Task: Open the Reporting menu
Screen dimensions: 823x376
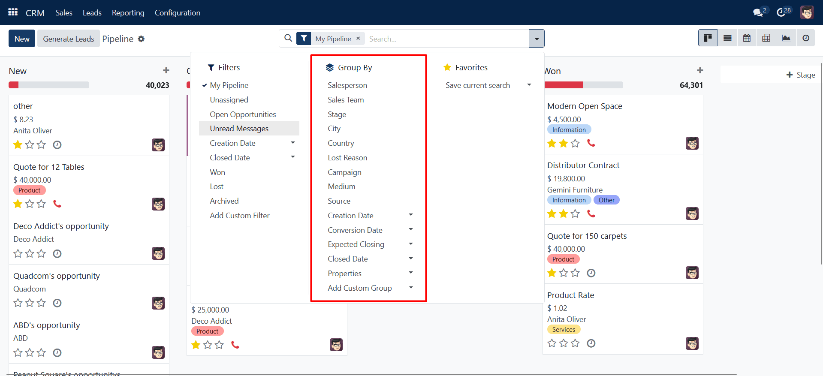Action: [x=128, y=13]
